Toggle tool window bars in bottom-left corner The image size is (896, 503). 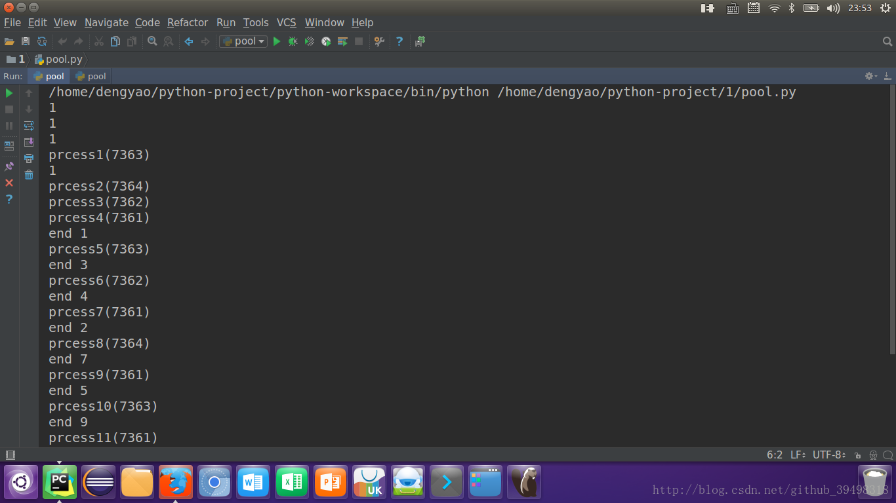[10, 455]
